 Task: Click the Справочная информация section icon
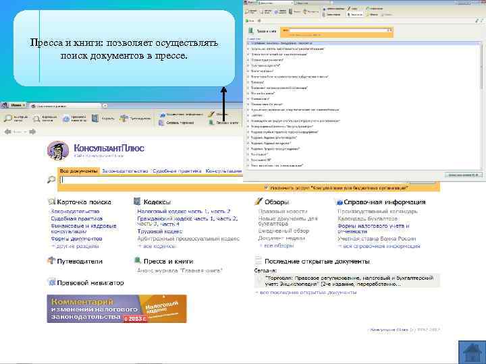(x=340, y=202)
